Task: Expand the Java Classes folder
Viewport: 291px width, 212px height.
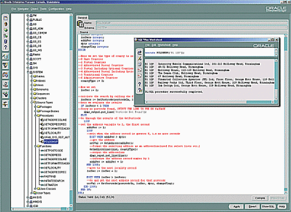Action: pos(35,189)
